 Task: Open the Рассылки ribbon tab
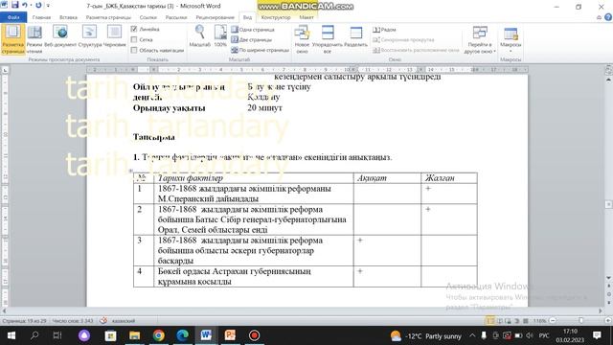click(176, 17)
